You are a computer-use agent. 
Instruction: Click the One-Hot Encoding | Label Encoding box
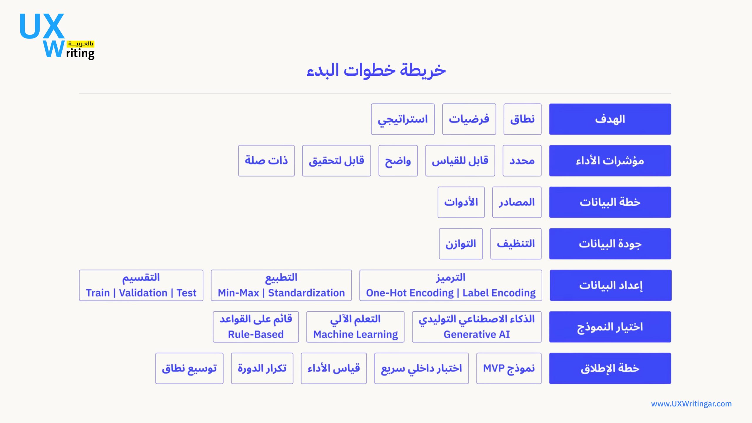(x=451, y=285)
